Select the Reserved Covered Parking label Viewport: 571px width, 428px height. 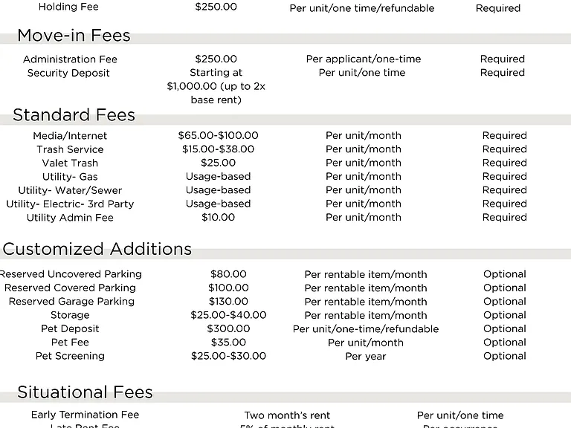(x=70, y=288)
